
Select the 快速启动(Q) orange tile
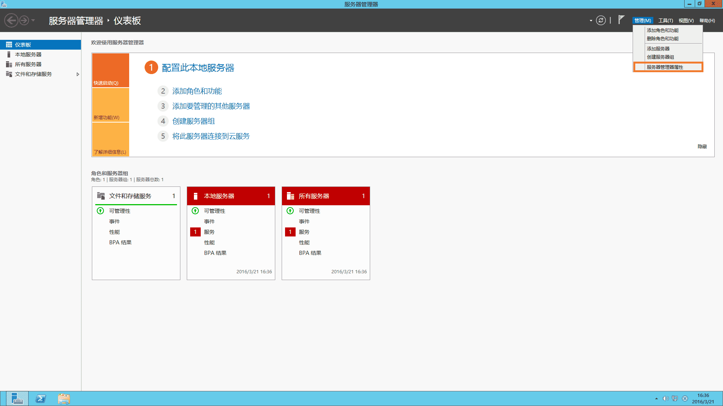[x=111, y=70]
